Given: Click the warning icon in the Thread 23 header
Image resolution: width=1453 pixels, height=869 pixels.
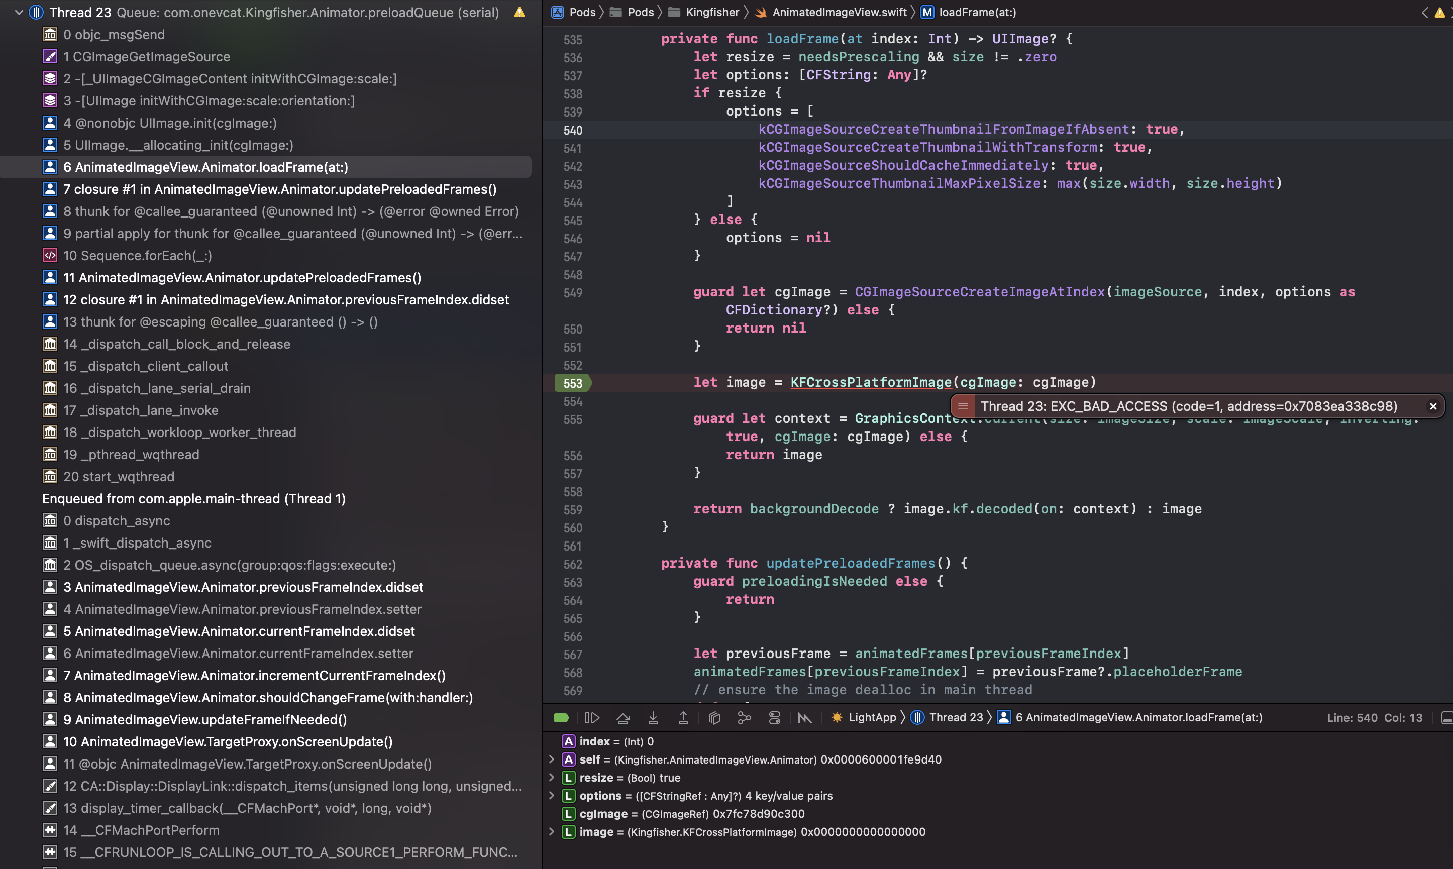Looking at the screenshot, I should tap(520, 12).
